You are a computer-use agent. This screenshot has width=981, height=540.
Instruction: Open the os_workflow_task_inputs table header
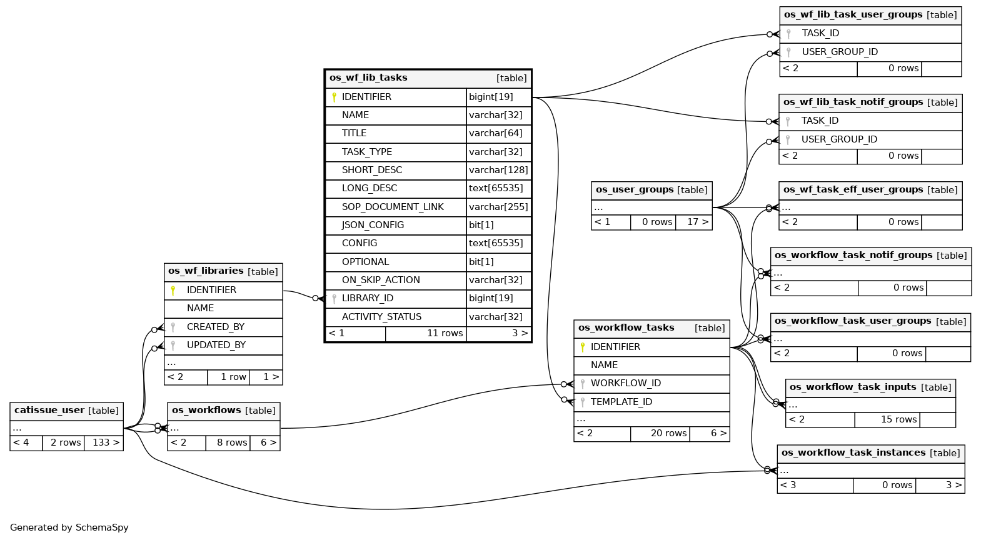coord(871,387)
